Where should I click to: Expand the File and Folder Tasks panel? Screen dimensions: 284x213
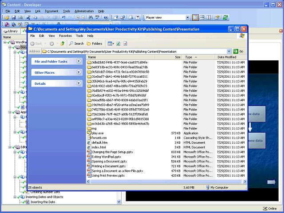tap(79, 61)
